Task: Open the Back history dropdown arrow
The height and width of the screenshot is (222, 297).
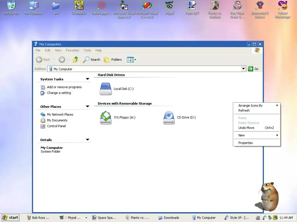Action: (x=54, y=60)
